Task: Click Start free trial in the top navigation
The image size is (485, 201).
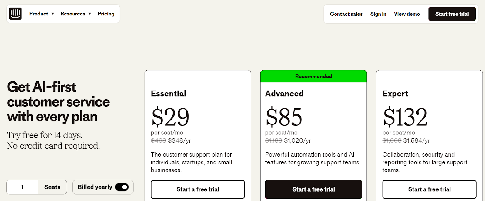Action: pyautogui.click(x=452, y=14)
